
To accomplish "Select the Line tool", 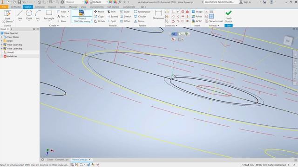I will (x=20, y=15).
